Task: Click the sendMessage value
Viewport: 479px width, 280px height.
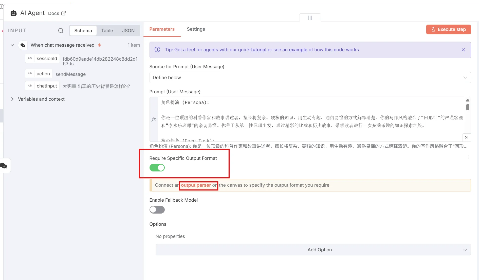Action: coord(70,74)
